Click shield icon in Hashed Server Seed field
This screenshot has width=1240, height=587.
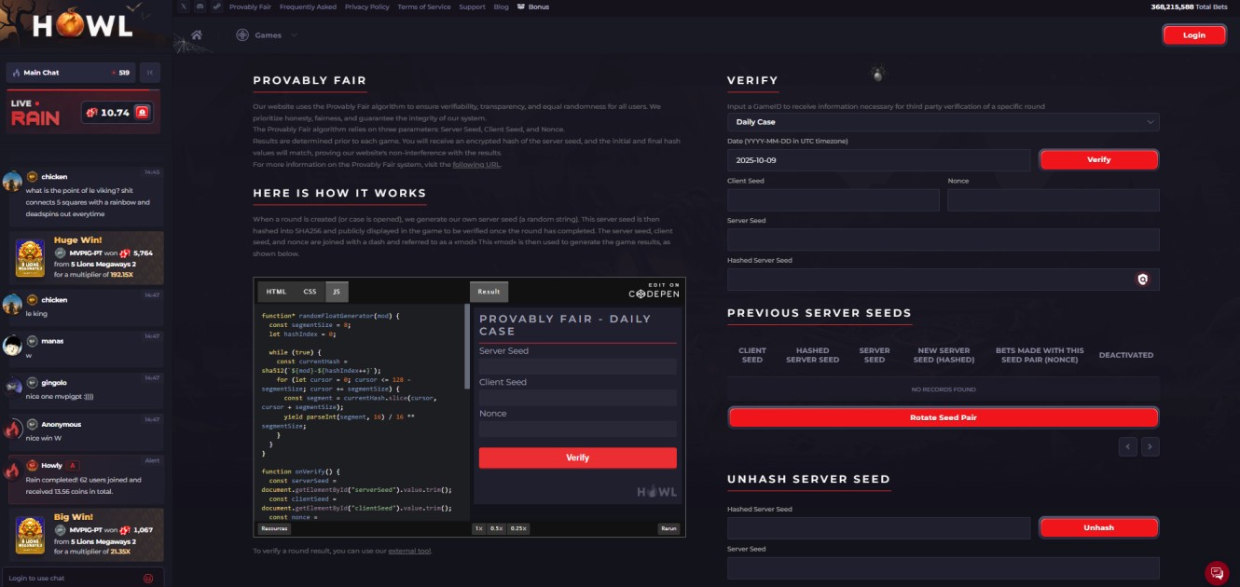click(x=1142, y=279)
